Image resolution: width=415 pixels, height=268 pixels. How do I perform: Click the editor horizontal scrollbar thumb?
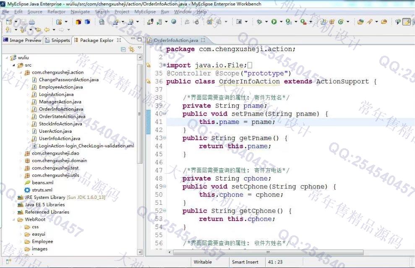pos(268,252)
